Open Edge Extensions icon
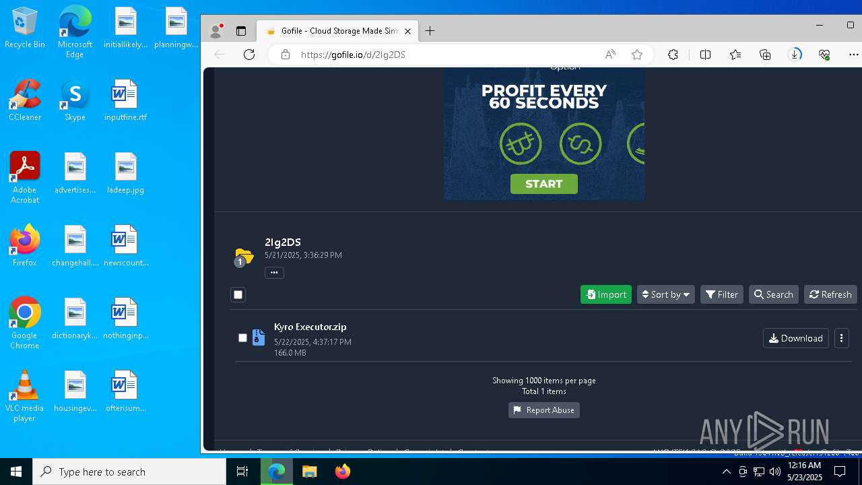 pos(673,55)
